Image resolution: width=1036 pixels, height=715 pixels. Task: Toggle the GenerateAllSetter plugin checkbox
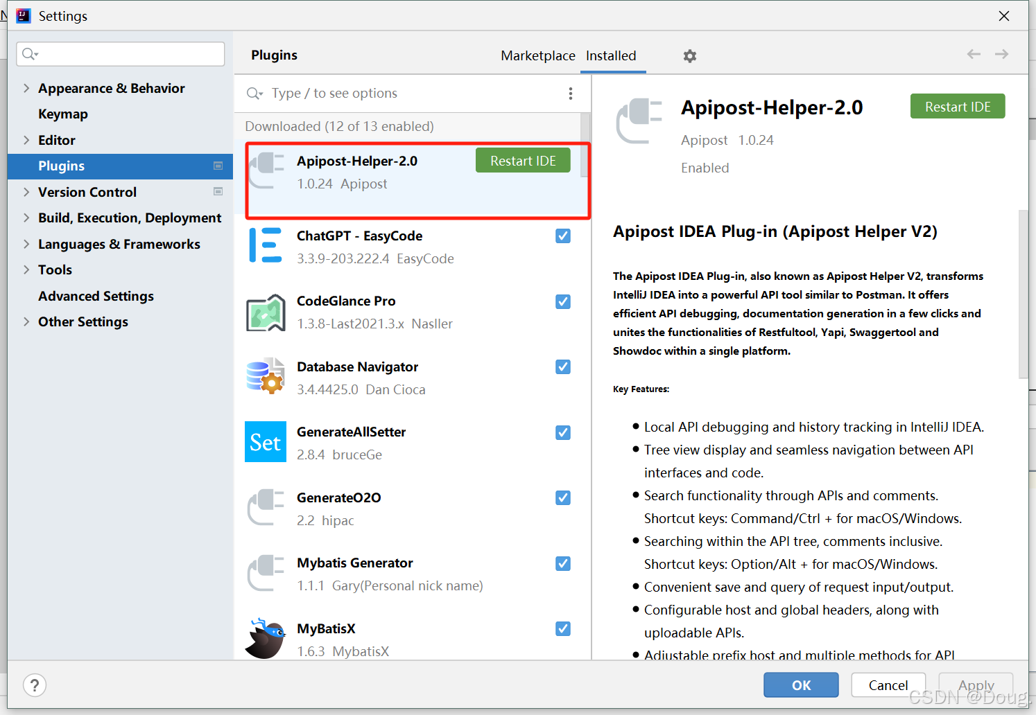563,432
